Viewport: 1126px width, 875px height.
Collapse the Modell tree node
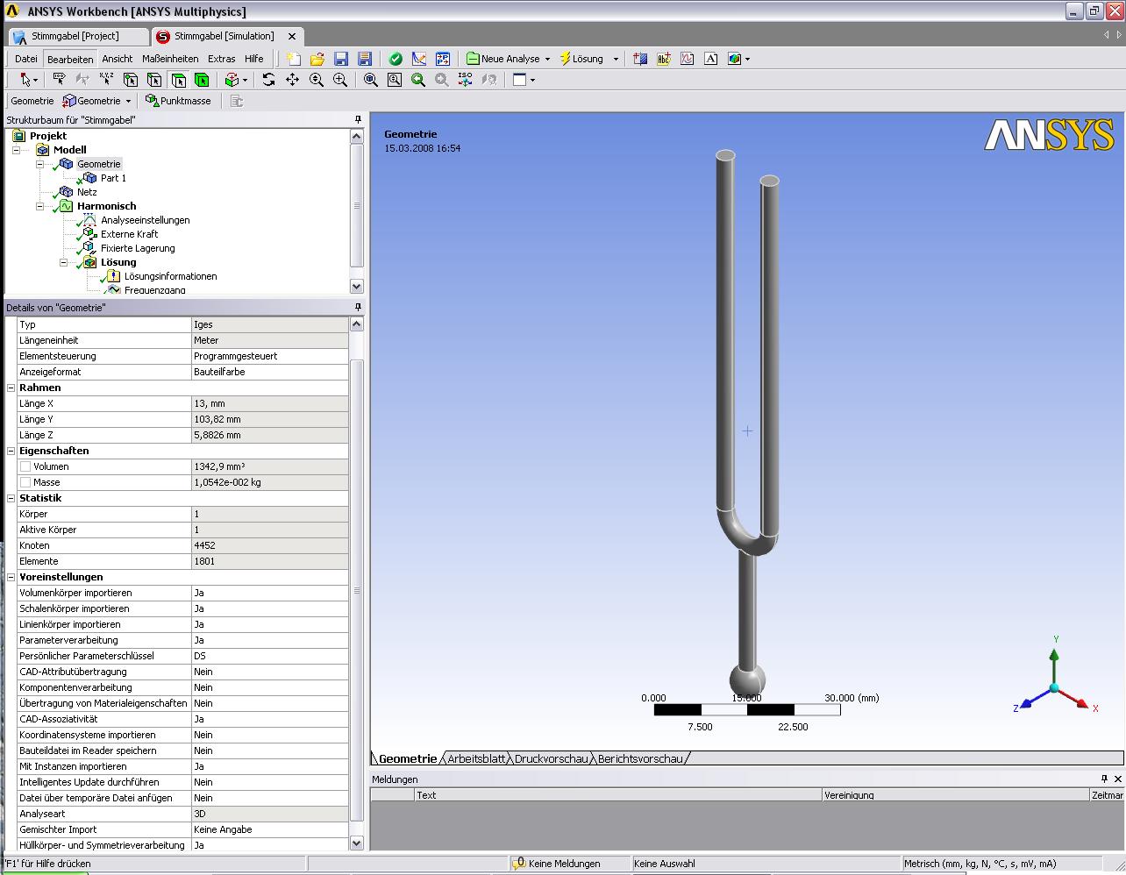[x=16, y=150]
